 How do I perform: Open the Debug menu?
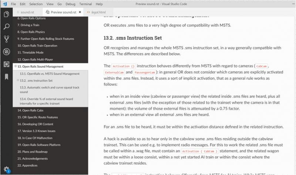click(x=70, y=4)
